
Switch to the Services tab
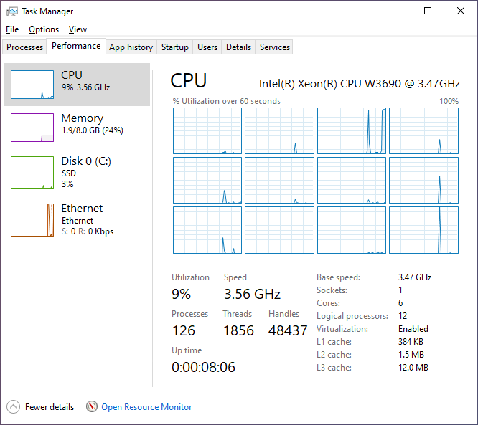[x=275, y=47]
